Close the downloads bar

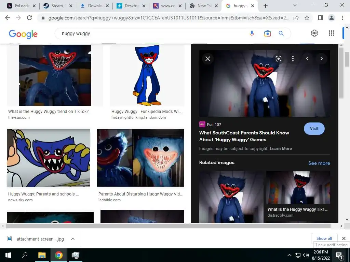click(344, 238)
